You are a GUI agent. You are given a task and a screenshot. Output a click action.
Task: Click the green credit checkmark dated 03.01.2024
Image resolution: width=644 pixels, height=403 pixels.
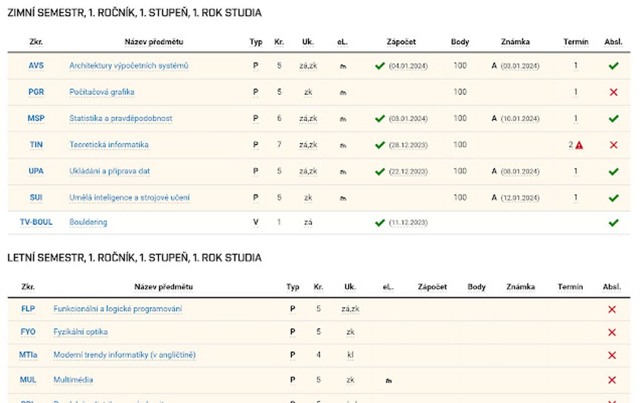point(379,119)
